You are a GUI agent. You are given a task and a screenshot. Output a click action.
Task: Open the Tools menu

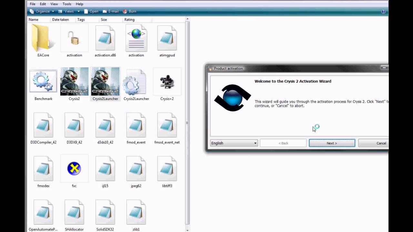pos(67,4)
